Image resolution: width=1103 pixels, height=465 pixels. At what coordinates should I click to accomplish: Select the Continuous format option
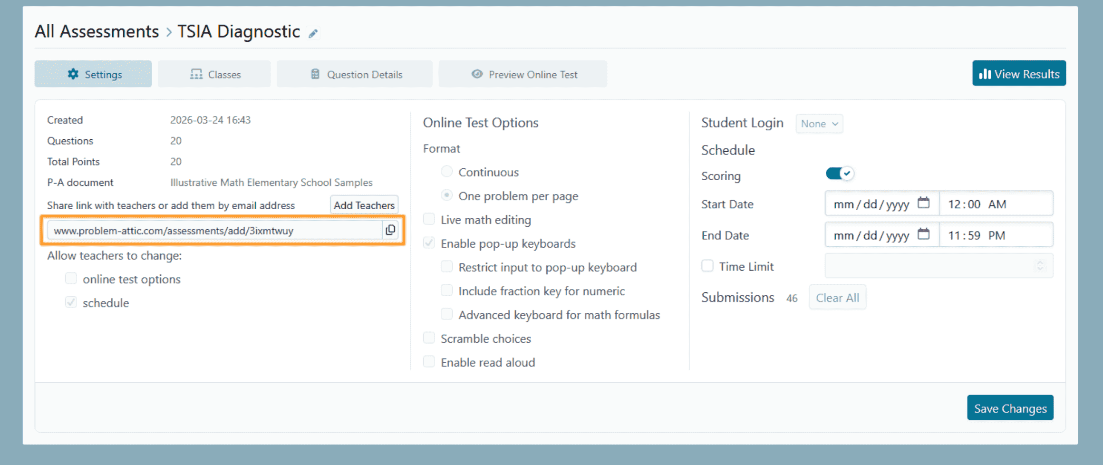tap(446, 172)
